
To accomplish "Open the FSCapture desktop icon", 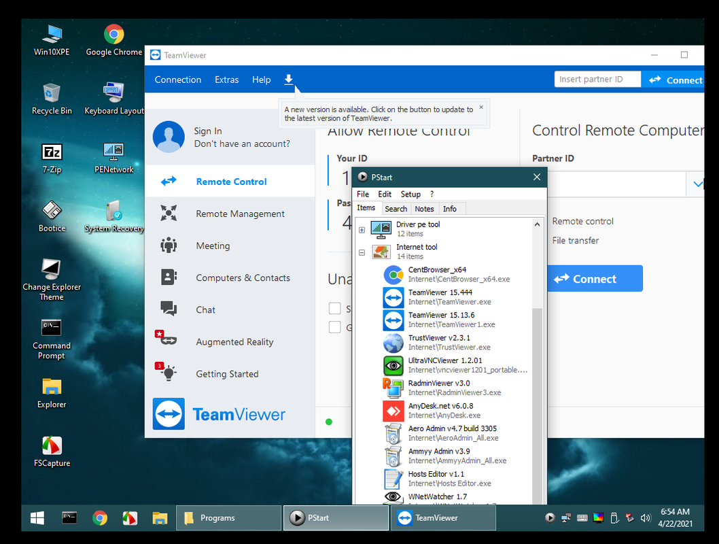I will pyautogui.click(x=52, y=452).
